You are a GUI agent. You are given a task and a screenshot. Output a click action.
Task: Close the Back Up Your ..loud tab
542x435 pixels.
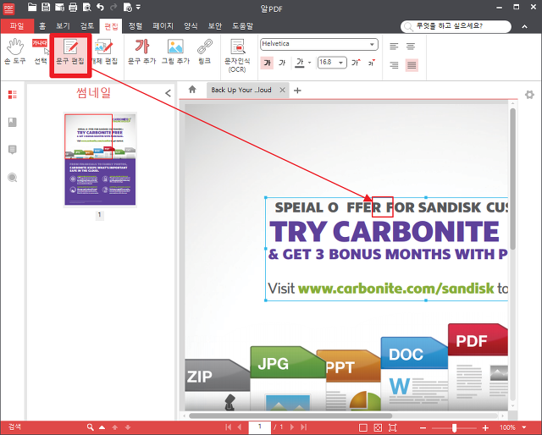[x=282, y=90]
